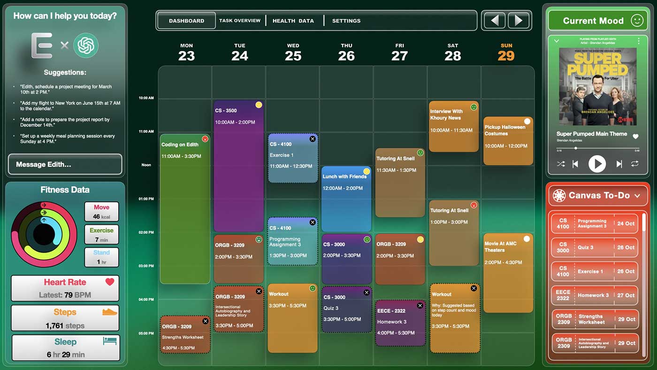Toggle the green smiley on the CS-3500 event
The image size is (657, 370).
(259, 105)
